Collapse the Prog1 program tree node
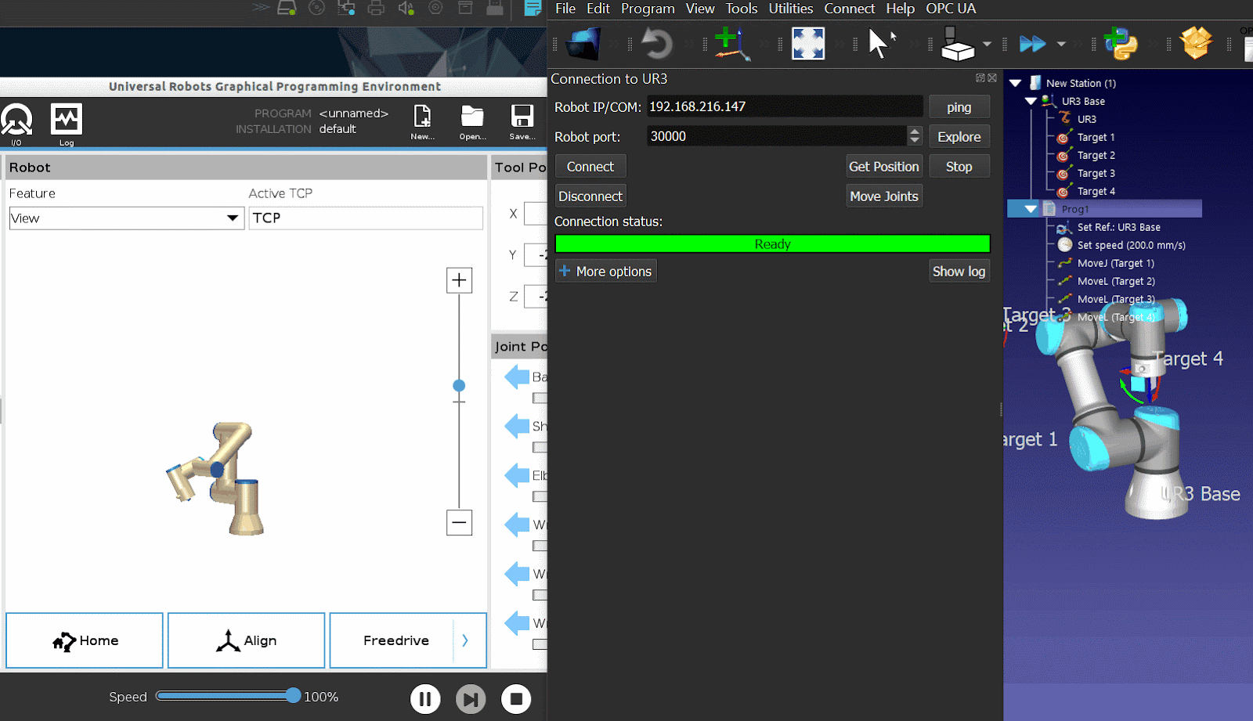1253x721 pixels. click(1031, 209)
